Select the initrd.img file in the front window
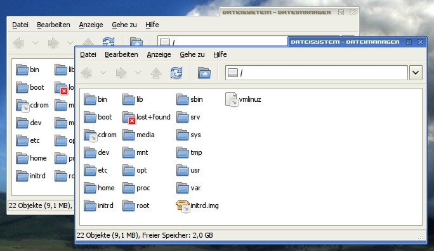The width and height of the screenshot is (434, 251). (197, 206)
